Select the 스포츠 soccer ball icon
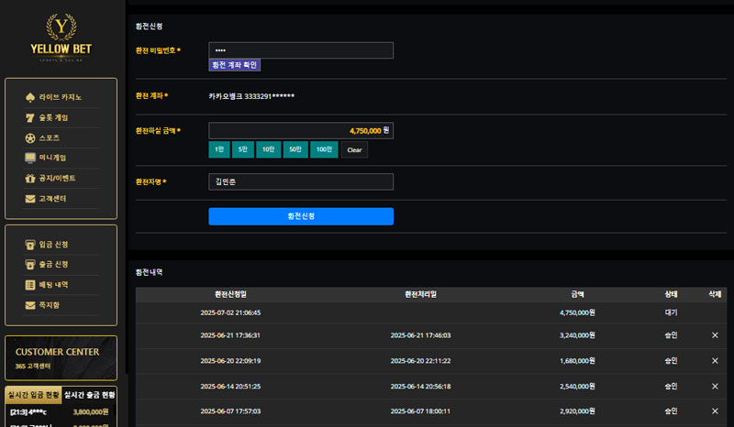The width and height of the screenshot is (734, 427). click(x=30, y=138)
